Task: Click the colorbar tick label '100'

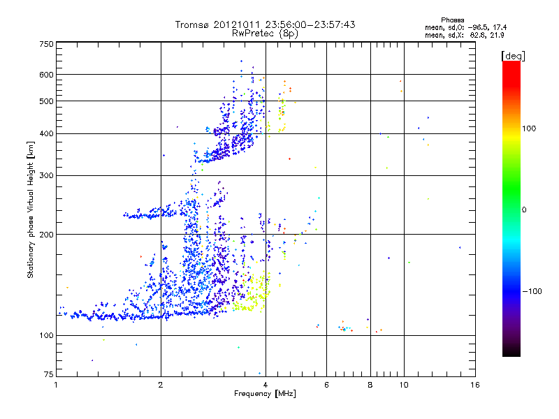Action: click(529, 128)
